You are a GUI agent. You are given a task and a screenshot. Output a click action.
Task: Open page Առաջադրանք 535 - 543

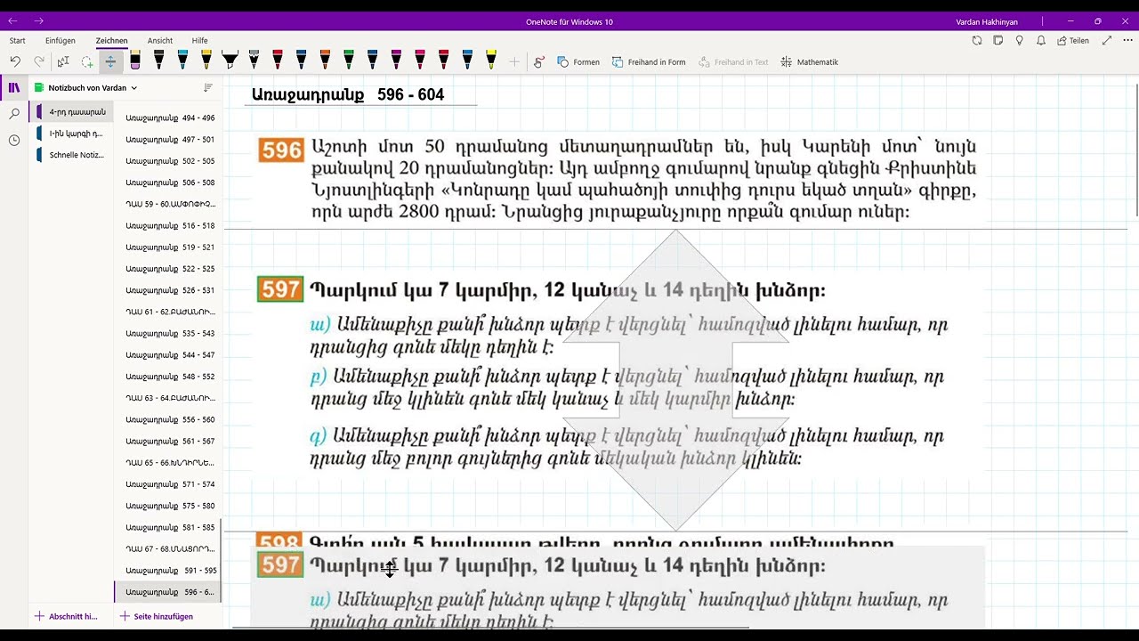click(x=168, y=334)
